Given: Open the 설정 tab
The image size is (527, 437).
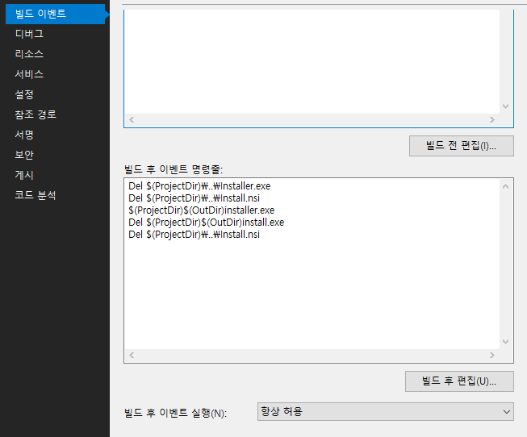Looking at the screenshot, I should 24,94.
